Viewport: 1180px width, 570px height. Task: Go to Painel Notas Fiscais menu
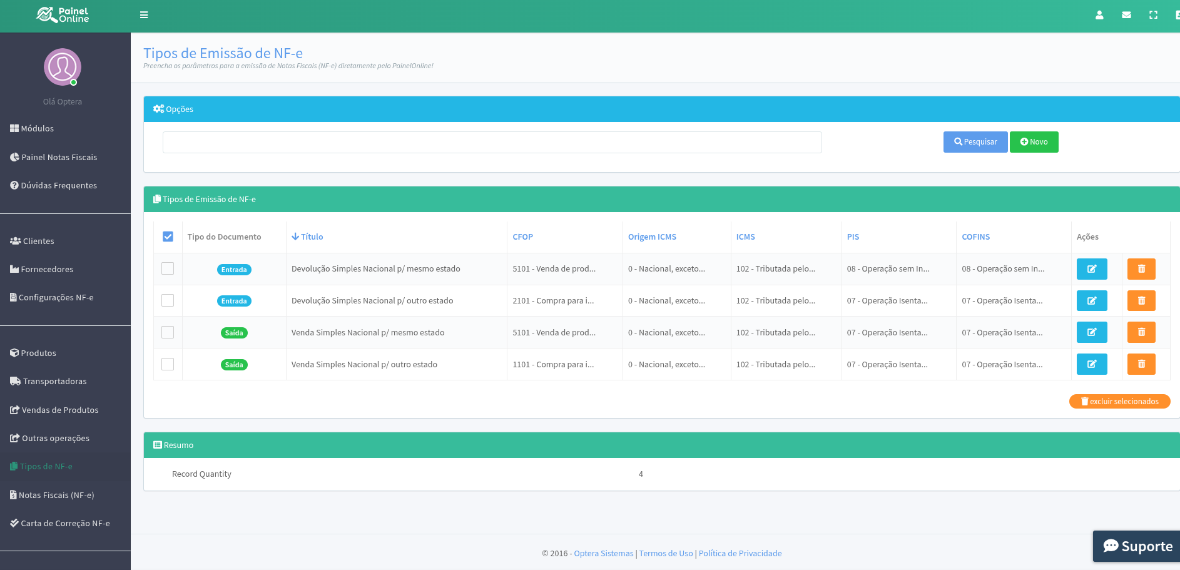click(x=59, y=158)
